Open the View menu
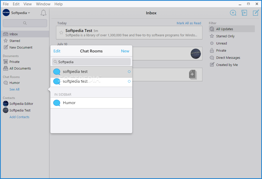262x179 pixels. pyautogui.click(x=28, y=4)
